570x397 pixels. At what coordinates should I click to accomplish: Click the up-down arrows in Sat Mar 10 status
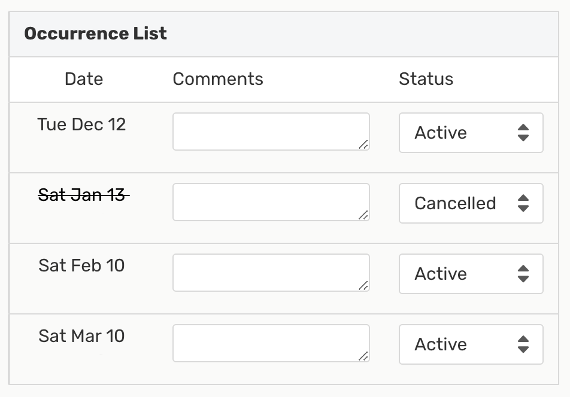[523, 344]
